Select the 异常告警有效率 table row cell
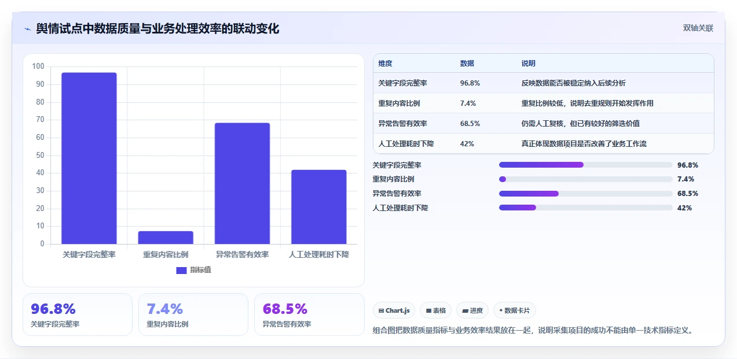The height and width of the screenshot is (359, 737). click(x=403, y=124)
